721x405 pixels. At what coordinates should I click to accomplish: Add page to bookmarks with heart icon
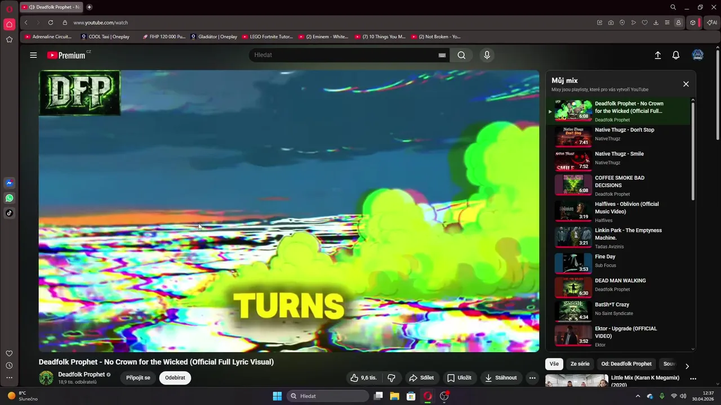pyautogui.click(x=645, y=22)
